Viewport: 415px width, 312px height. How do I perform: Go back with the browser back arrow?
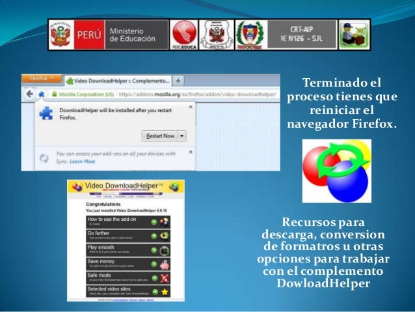[30, 94]
